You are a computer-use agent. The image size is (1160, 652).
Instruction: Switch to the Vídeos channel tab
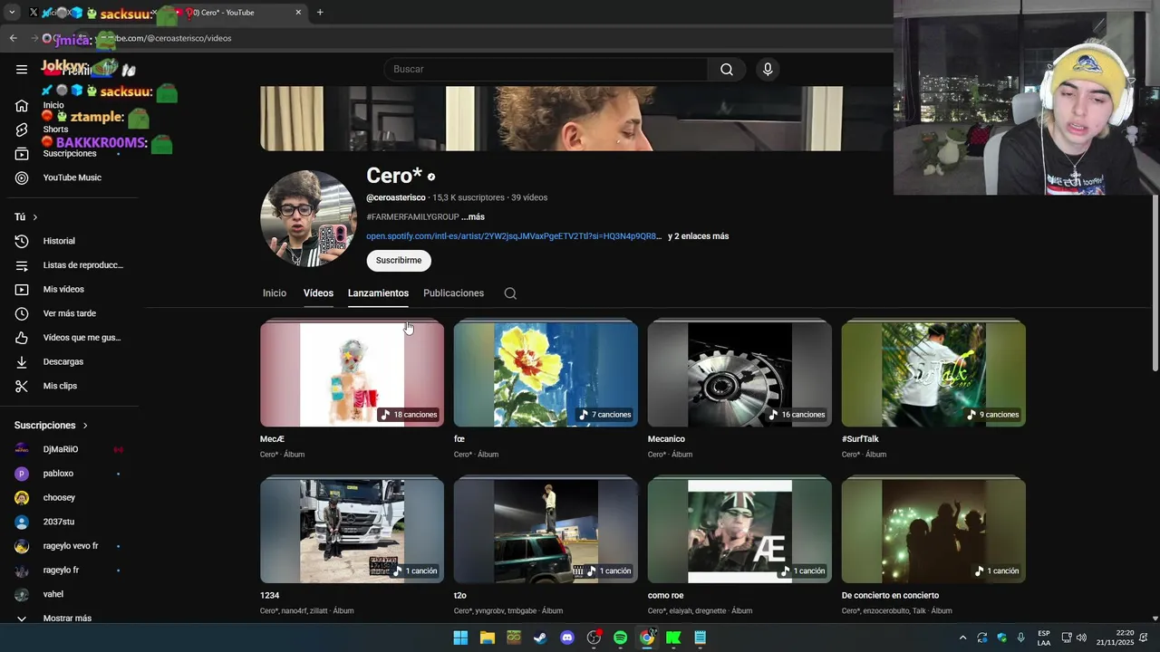pos(318,293)
